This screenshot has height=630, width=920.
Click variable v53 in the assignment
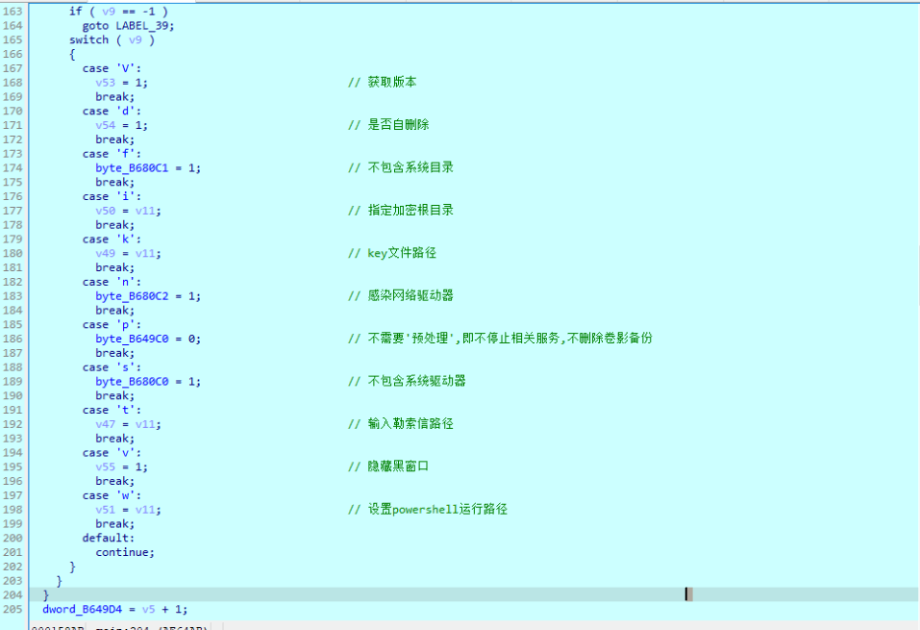(x=105, y=83)
